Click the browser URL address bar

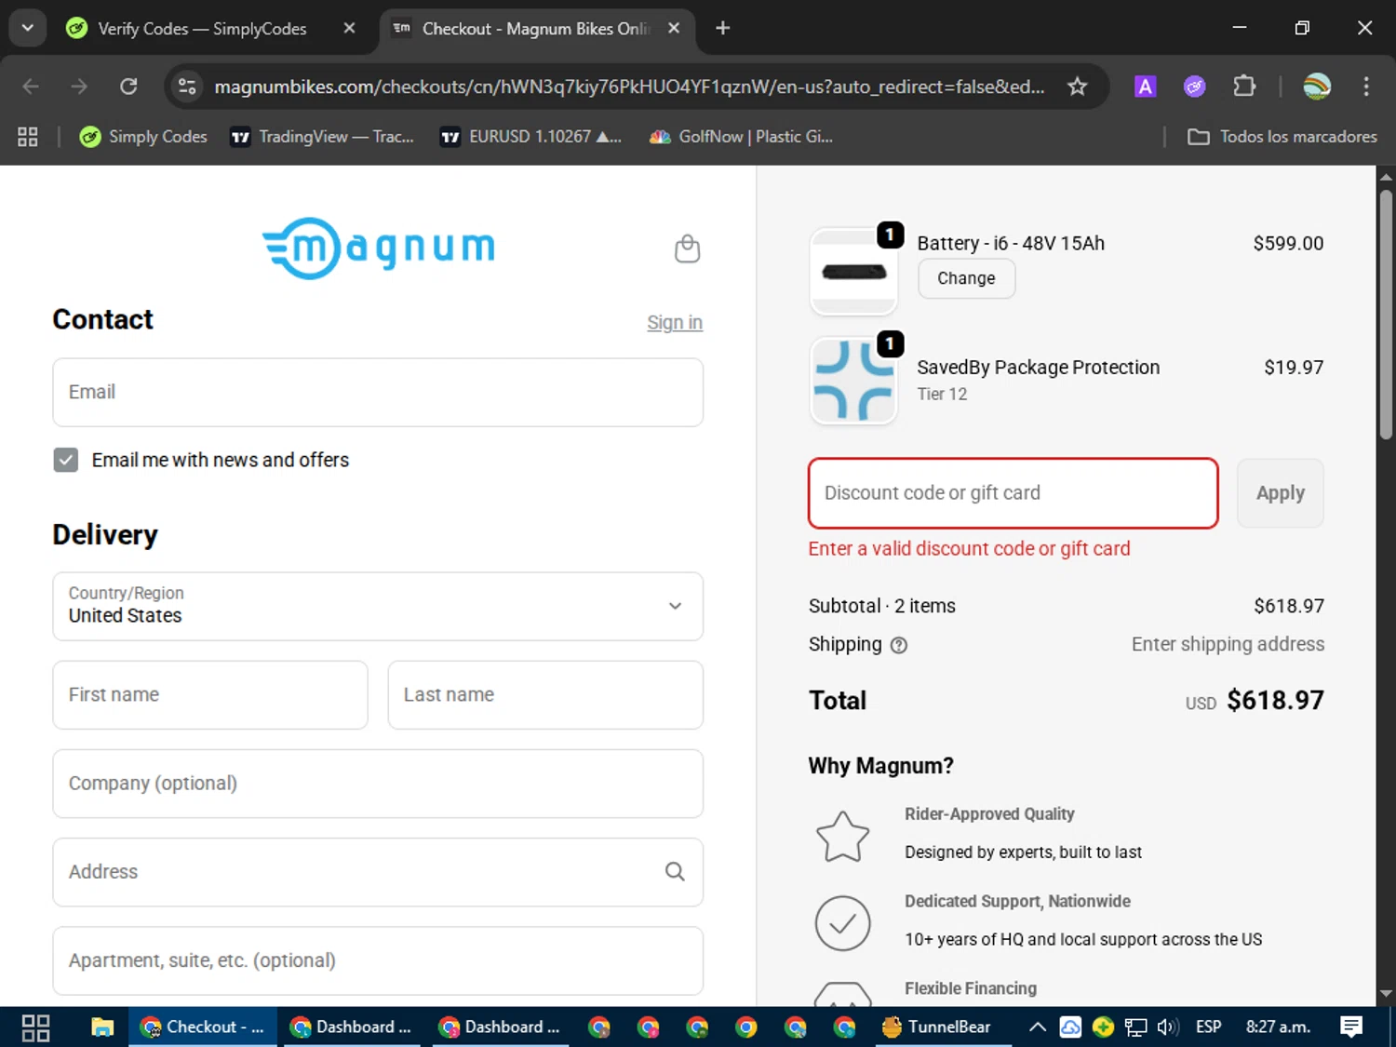(629, 87)
